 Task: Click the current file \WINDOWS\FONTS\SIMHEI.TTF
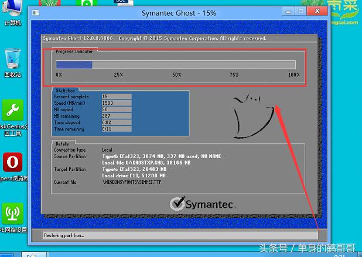click(132, 182)
